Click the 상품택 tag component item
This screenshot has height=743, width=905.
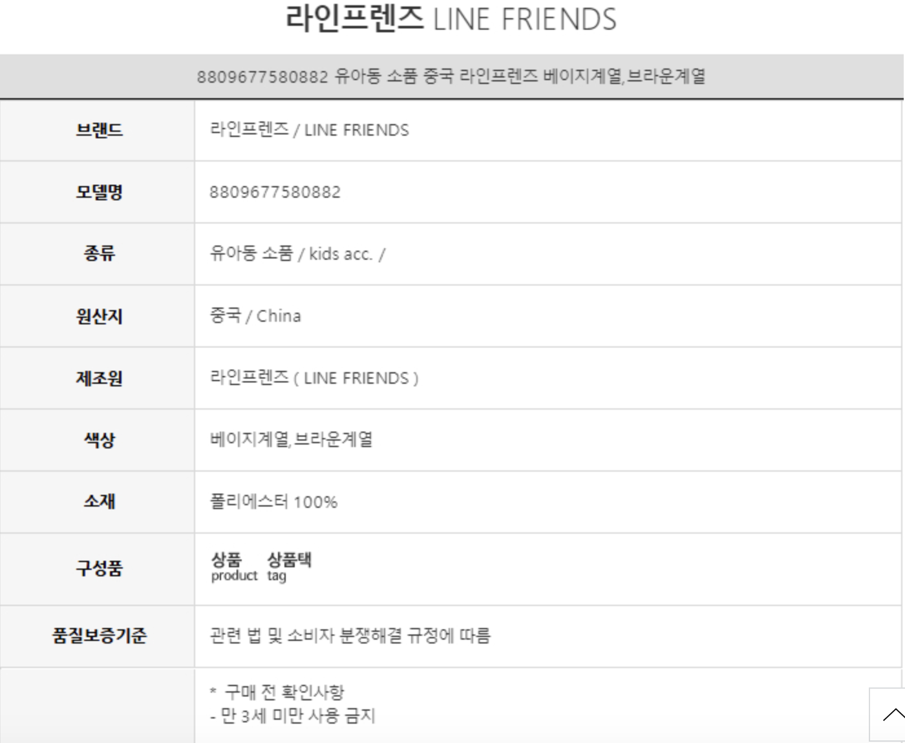pos(289,567)
